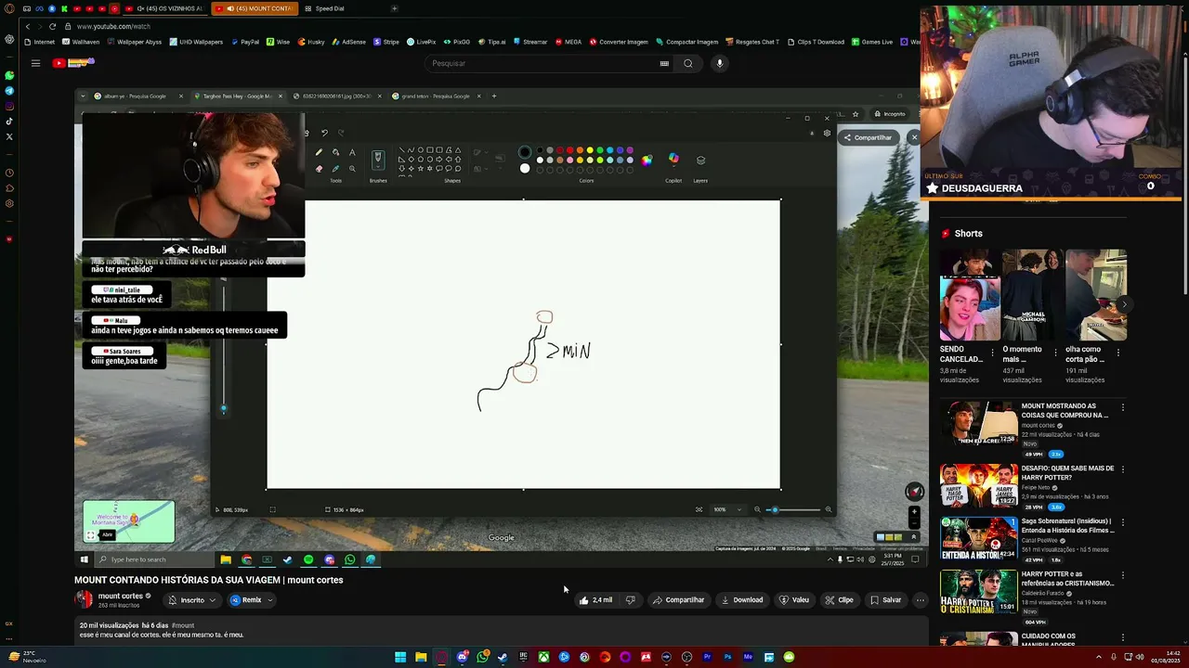This screenshot has height=668, width=1189.
Task: Open History clock icon in sidebar
Action: pos(9,173)
